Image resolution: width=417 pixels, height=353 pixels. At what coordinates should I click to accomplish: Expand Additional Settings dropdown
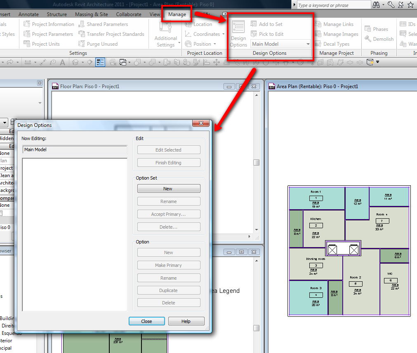pyautogui.click(x=179, y=43)
